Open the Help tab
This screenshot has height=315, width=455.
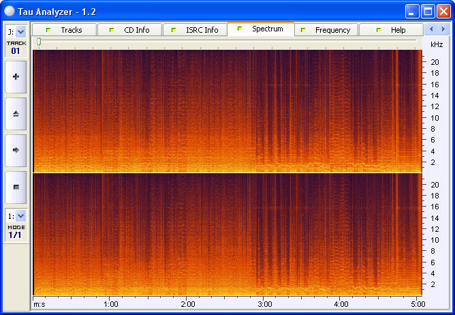(x=392, y=30)
